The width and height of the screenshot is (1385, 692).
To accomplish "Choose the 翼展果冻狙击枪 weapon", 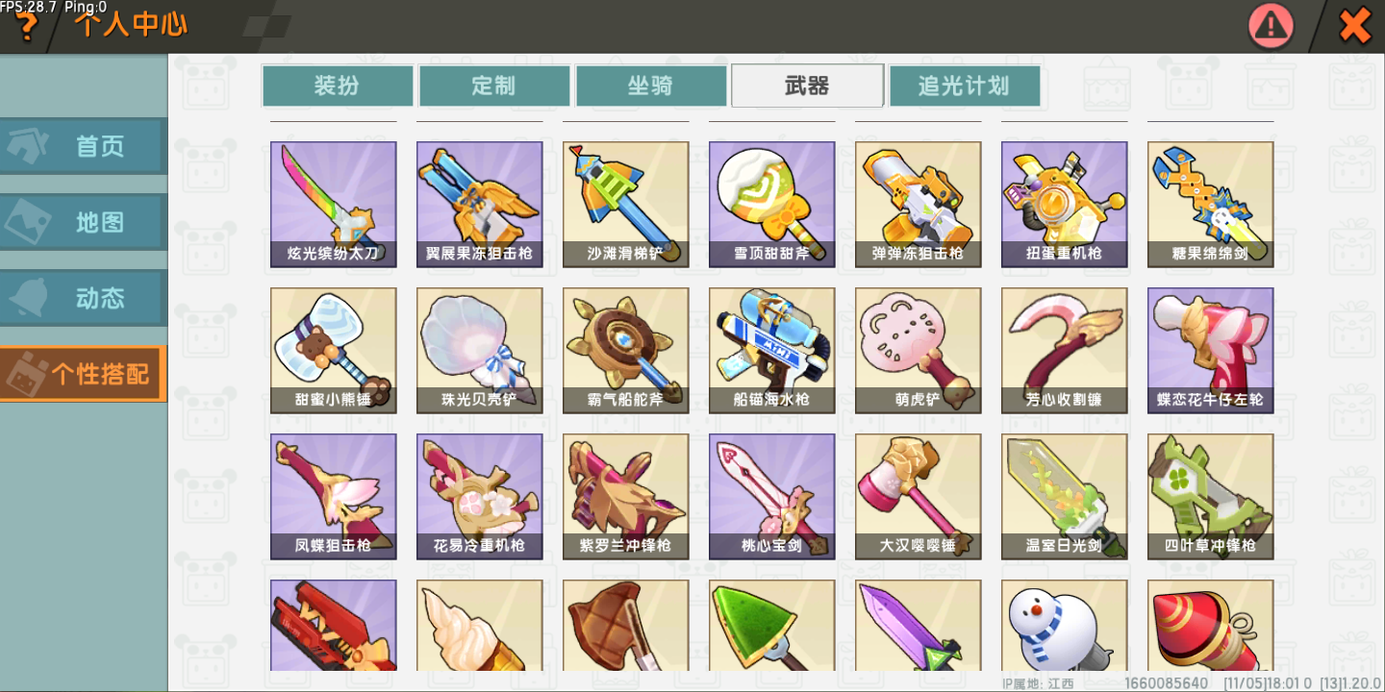I will [479, 205].
